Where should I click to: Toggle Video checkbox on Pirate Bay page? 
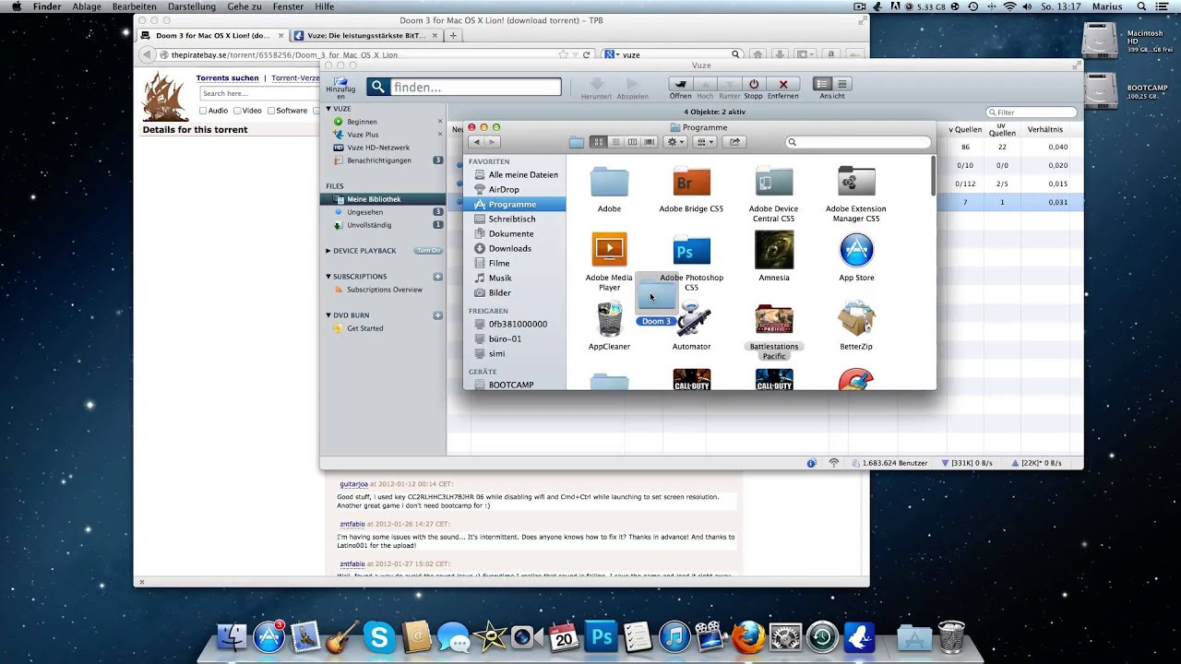click(x=237, y=111)
